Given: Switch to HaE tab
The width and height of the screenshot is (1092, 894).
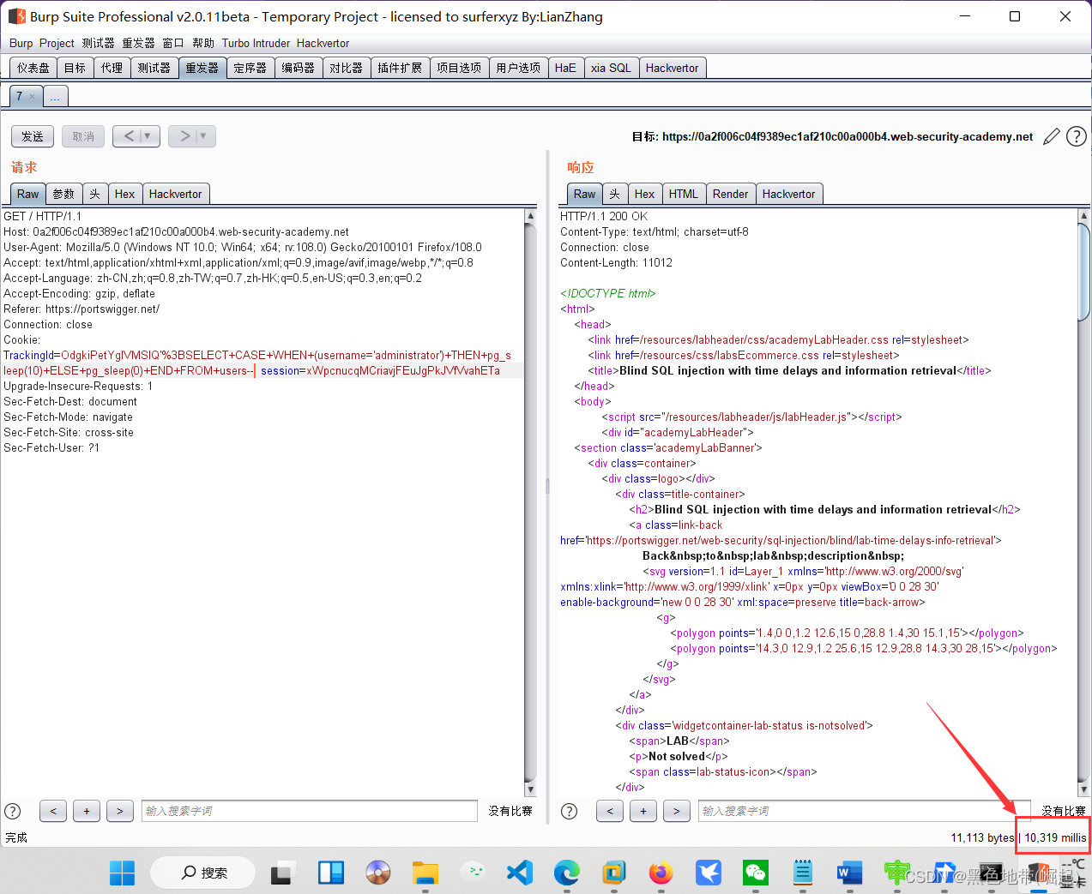Looking at the screenshot, I should coord(566,68).
